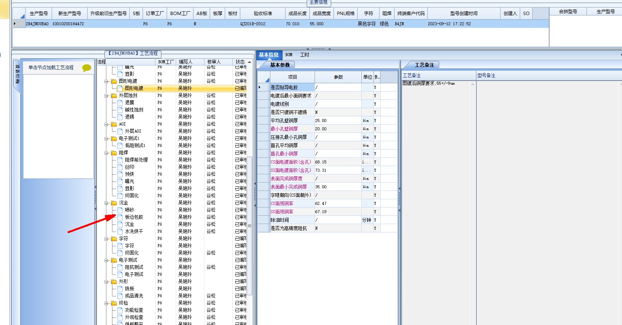
Task: Click the 外形 folder icon
Action: [114, 281]
